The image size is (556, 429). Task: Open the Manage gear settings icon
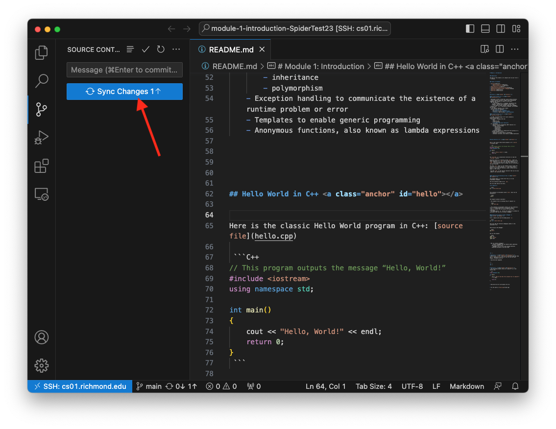click(x=42, y=365)
